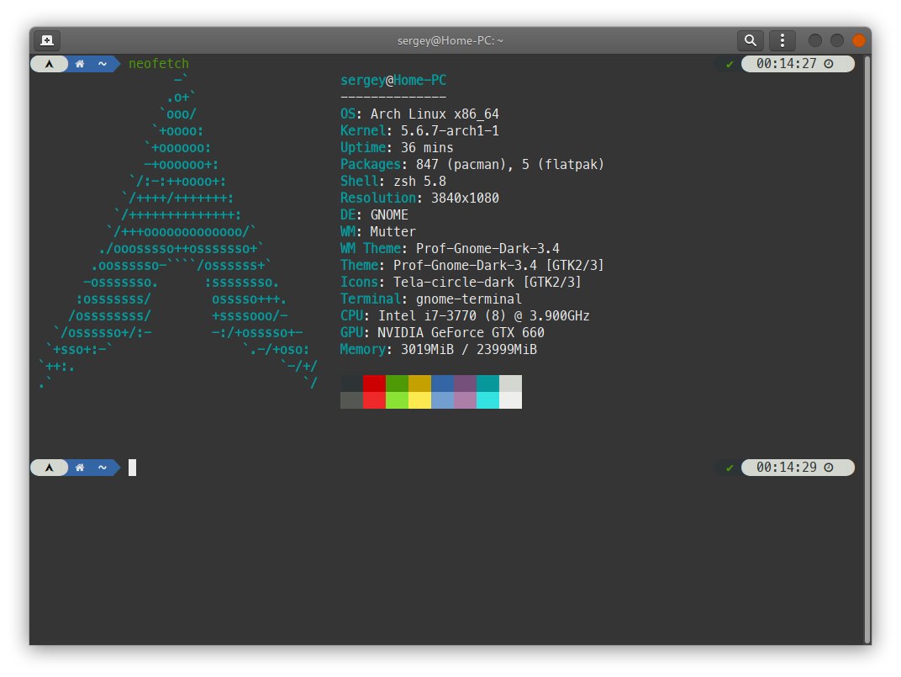901x677 pixels.
Task: Click the tilde directory segment in bottom prompt
Action: [x=103, y=468]
